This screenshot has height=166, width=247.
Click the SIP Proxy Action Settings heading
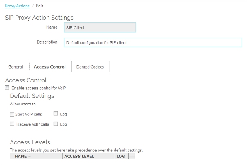click(39, 18)
